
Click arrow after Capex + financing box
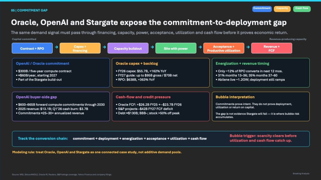104,47
